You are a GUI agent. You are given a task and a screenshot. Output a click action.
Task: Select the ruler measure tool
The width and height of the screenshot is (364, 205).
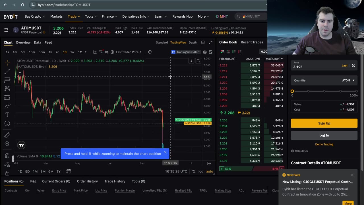(x=7, y=135)
